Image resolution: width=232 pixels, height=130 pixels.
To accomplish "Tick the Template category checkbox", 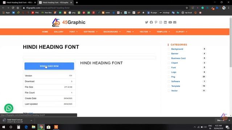I will point(169,86).
